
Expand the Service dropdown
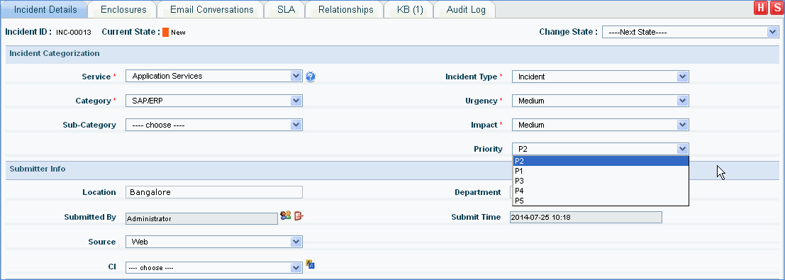(x=213, y=76)
